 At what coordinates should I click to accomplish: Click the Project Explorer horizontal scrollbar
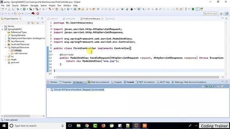click(17, 116)
